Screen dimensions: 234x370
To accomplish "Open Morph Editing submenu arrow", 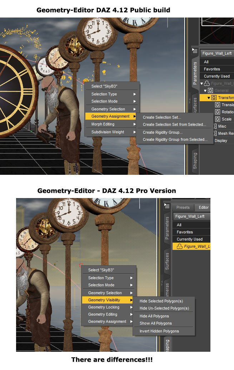I will point(135,124).
